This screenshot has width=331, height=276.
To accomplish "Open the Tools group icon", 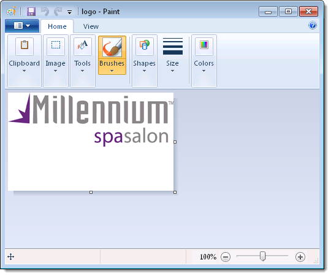I will (83, 46).
